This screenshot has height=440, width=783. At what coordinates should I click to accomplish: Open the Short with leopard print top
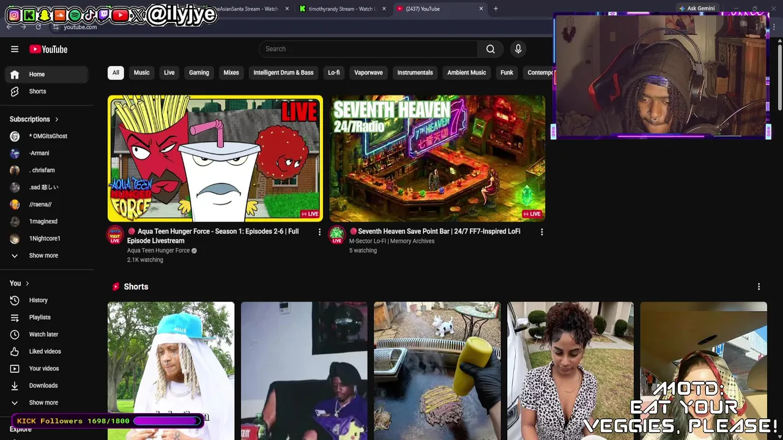coord(570,370)
